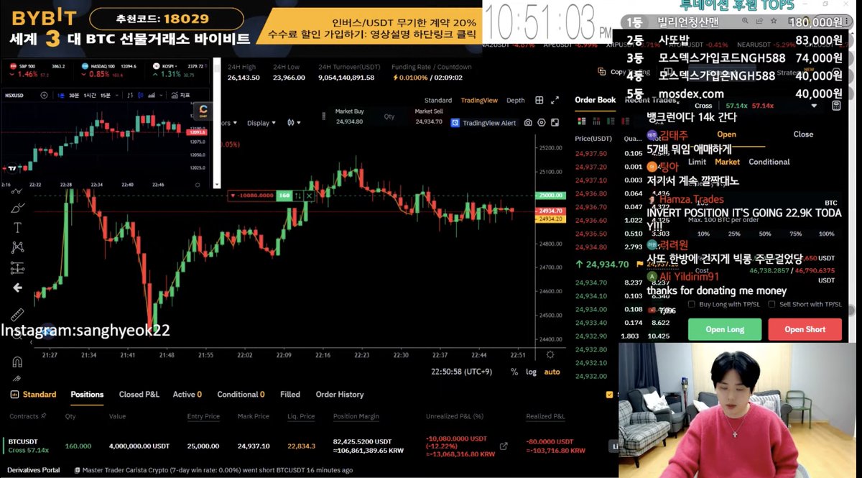This screenshot has height=478, width=862.
Task: Take a chart snapshot with camera icon
Action: click(x=528, y=123)
